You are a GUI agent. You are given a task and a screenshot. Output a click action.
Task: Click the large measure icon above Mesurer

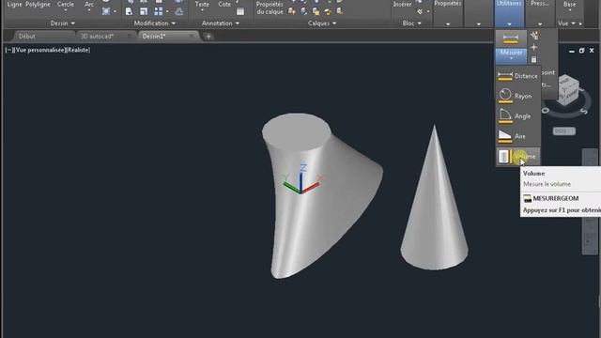coord(511,38)
